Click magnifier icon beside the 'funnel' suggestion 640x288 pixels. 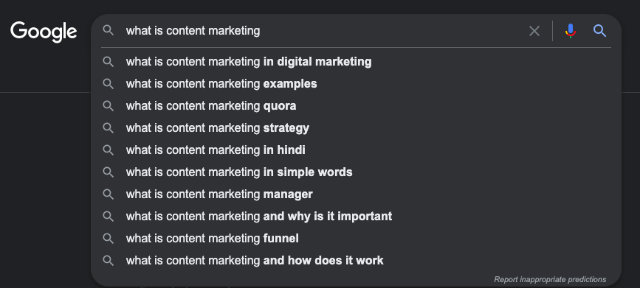click(x=109, y=239)
